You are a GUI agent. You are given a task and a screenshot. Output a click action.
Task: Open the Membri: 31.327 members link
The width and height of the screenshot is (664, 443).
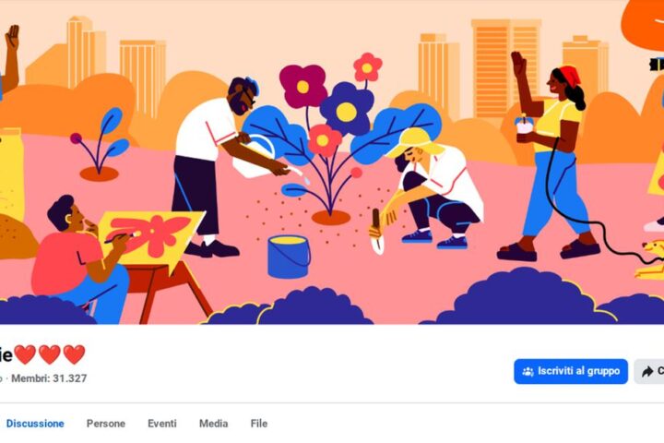coord(49,378)
